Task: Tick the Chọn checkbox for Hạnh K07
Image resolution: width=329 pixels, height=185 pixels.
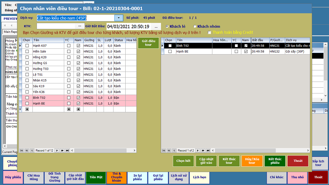Action: point(27,46)
